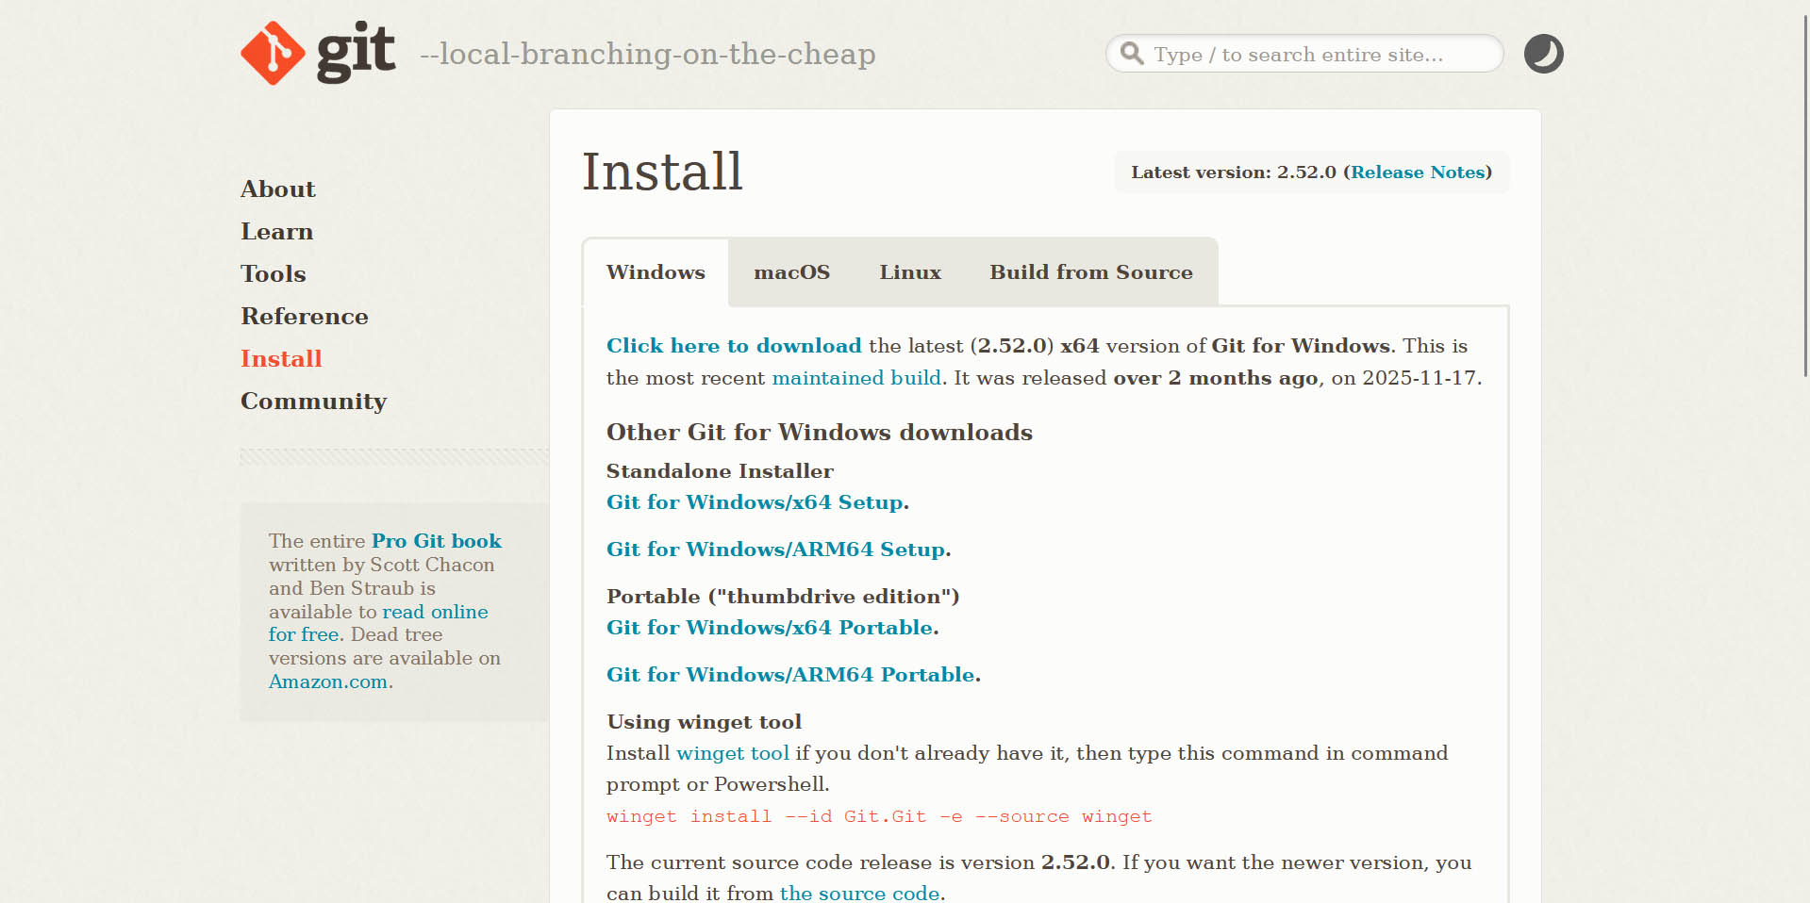Screen dimensions: 1810x903
Task: Download Git for Windows/x64 Setup
Action: [x=755, y=502]
